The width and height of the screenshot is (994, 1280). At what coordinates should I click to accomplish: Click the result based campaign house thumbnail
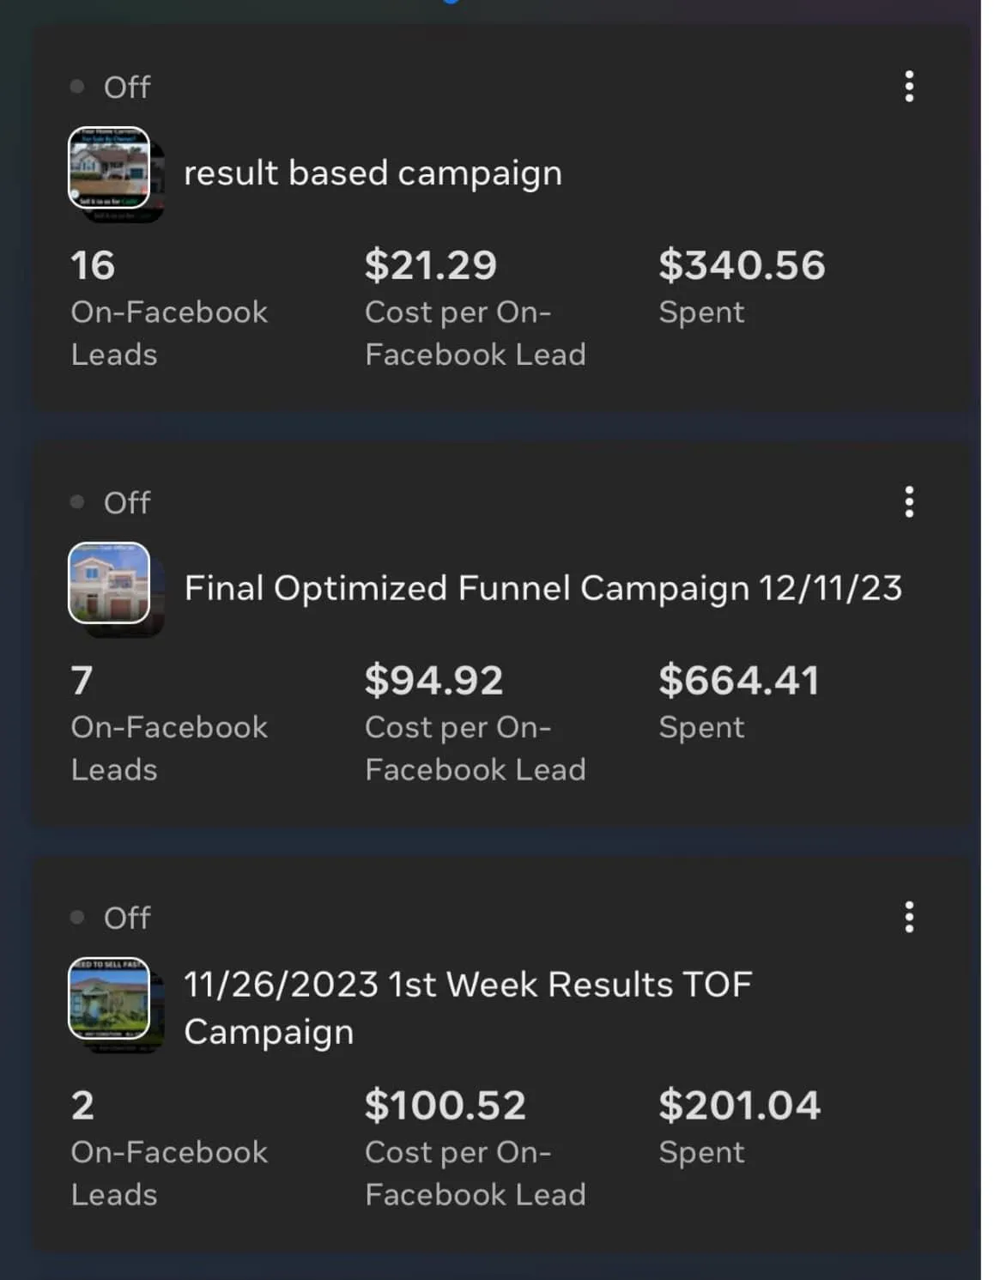(110, 168)
